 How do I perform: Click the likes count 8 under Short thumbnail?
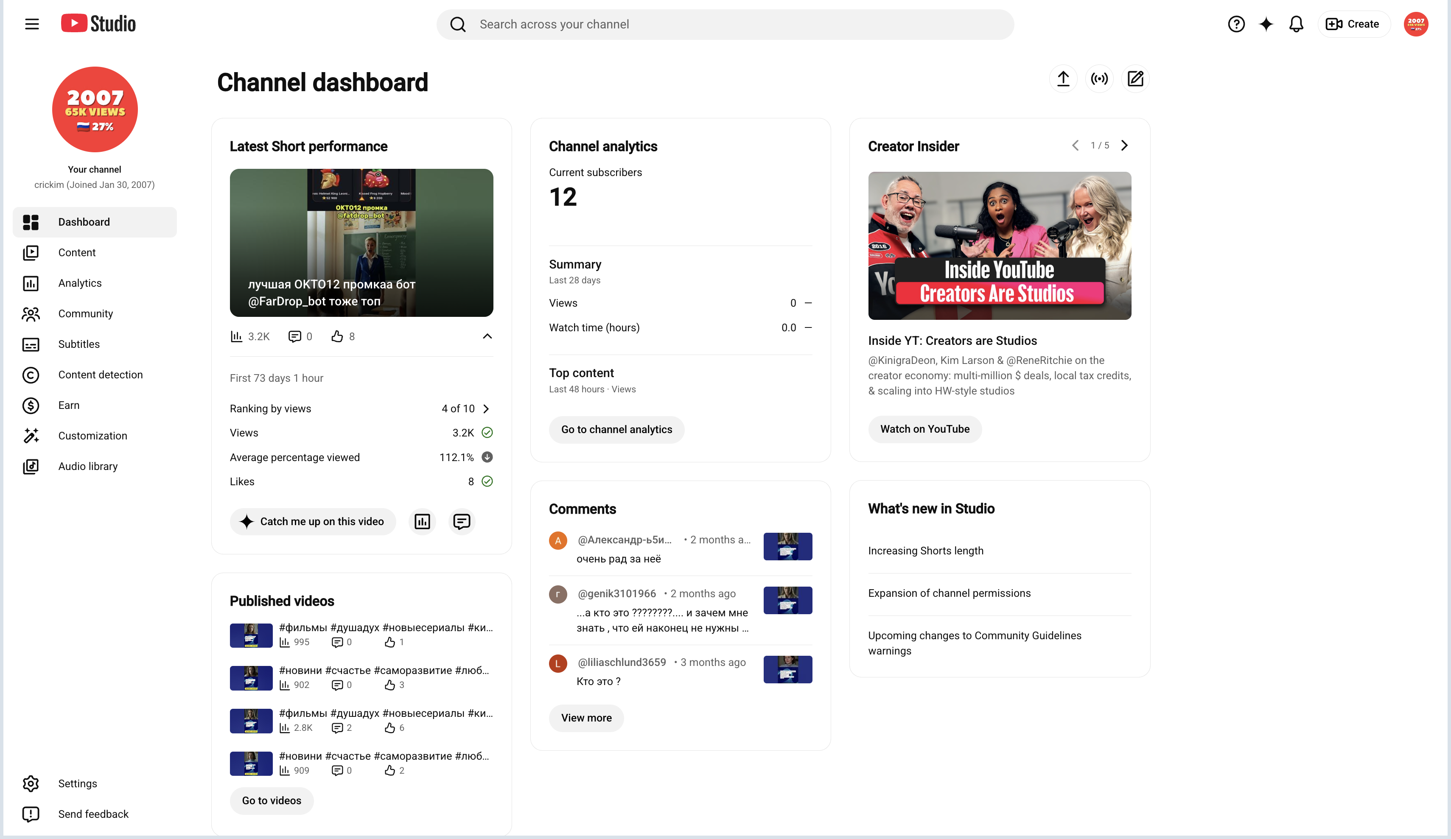[343, 337]
